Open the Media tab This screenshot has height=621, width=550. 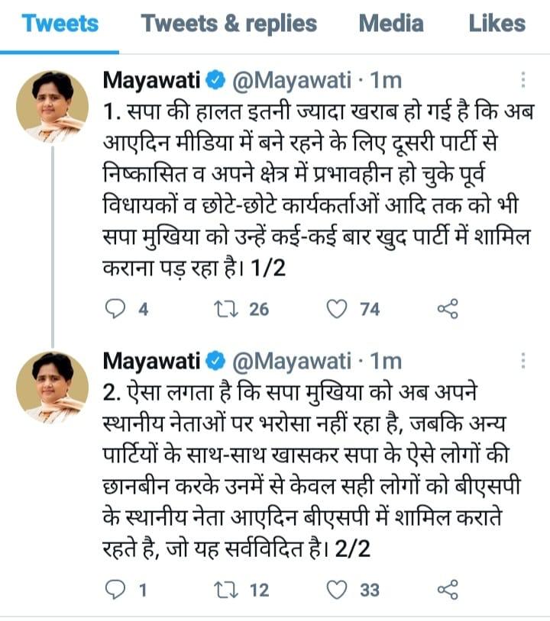tap(390, 24)
